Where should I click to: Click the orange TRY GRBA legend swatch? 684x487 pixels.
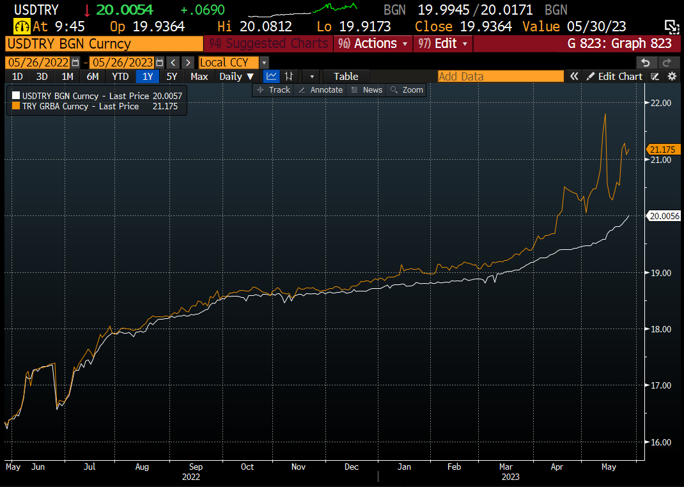tap(16, 106)
